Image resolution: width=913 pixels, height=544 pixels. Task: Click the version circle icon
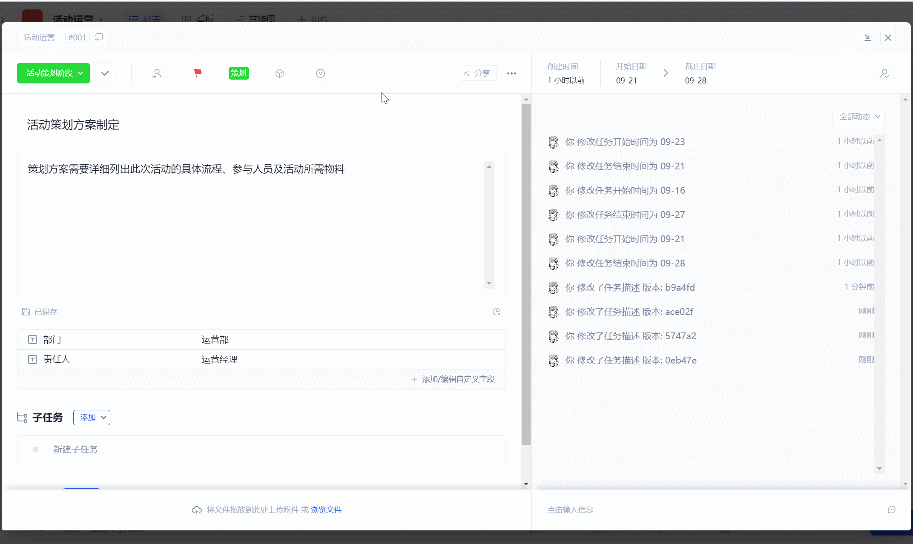320,73
